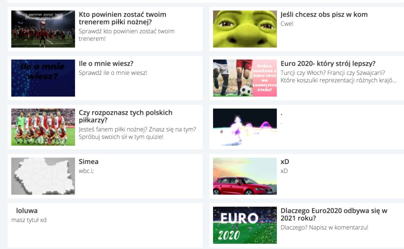Open the red car thumbnail
Screen dimensions: 404x249
(245, 176)
